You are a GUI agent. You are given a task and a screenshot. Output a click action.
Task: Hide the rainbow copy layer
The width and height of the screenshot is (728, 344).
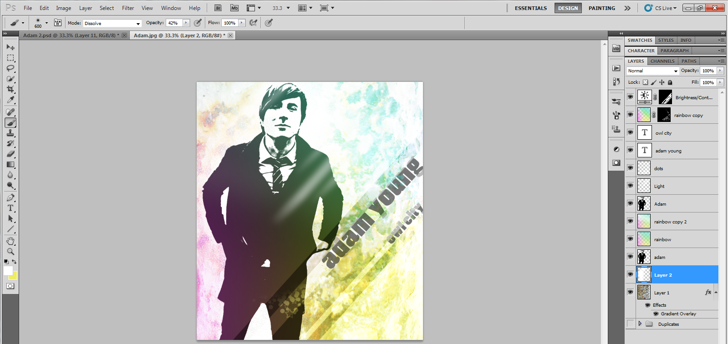[630, 115]
